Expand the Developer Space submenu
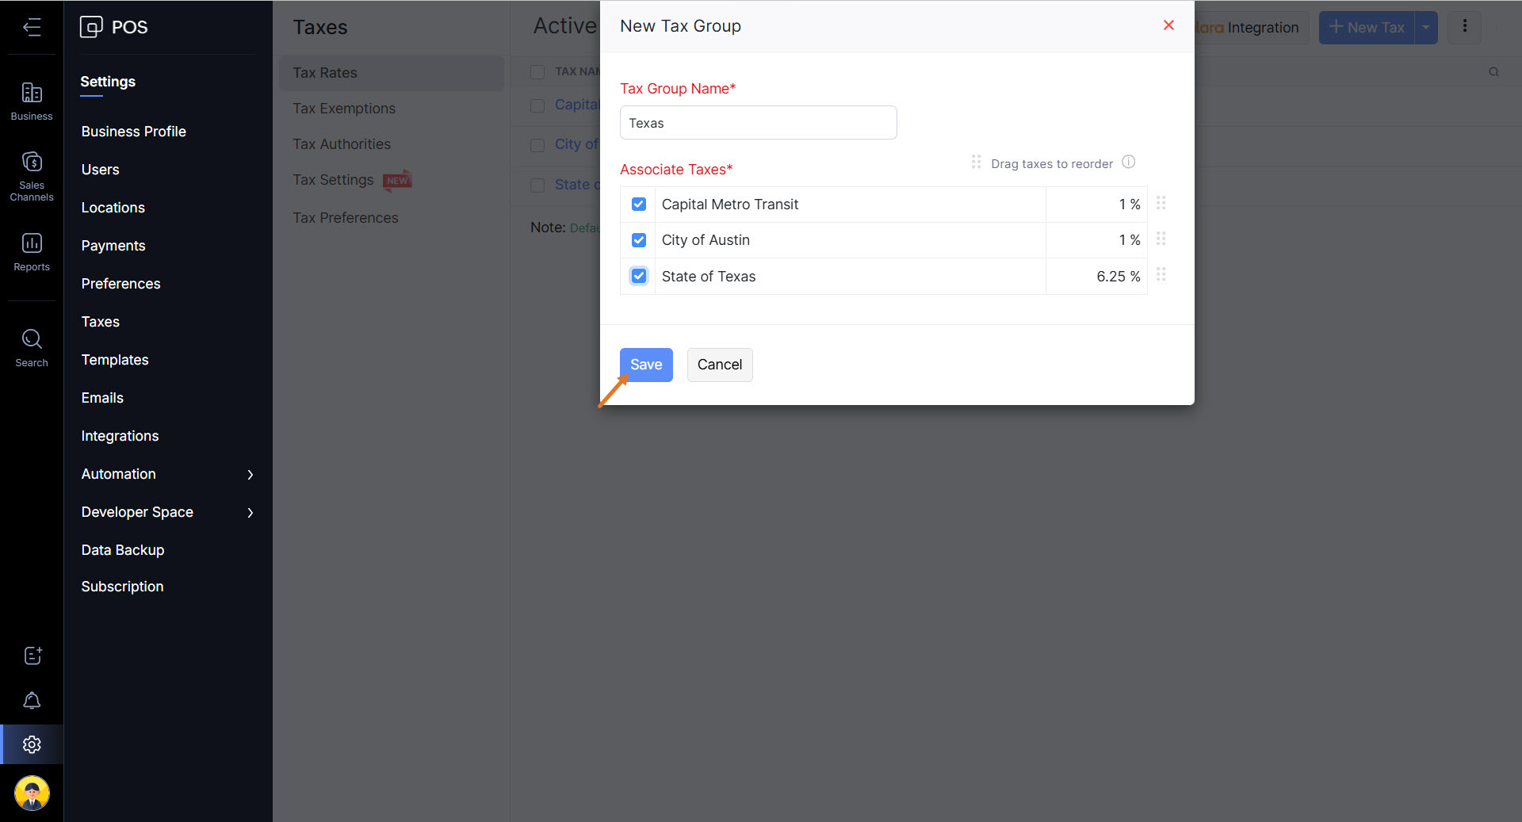Image resolution: width=1522 pixels, height=822 pixels. click(x=250, y=513)
